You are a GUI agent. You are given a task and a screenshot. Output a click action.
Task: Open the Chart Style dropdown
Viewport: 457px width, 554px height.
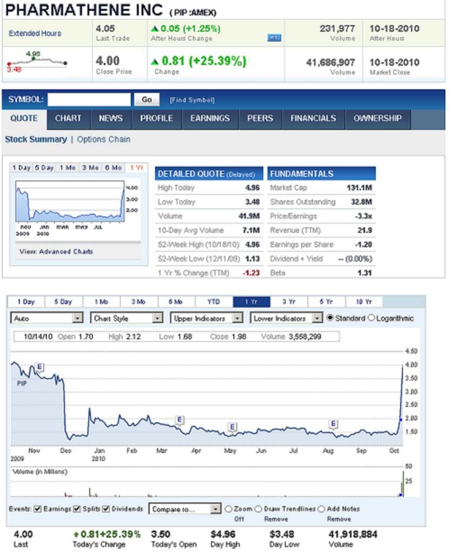pyautogui.click(x=127, y=318)
